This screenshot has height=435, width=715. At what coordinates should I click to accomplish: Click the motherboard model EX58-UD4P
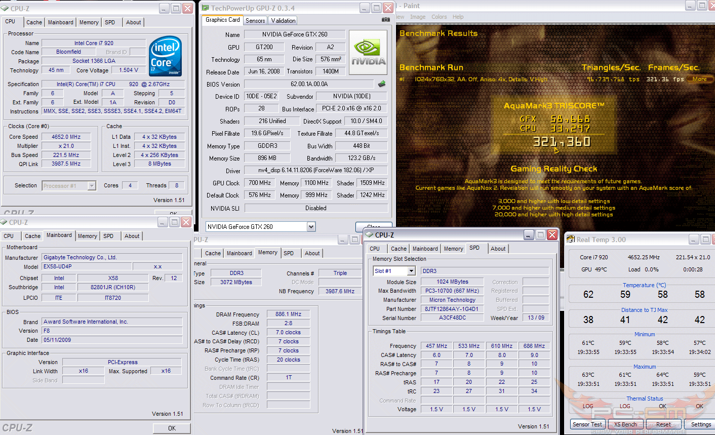coord(87,266)
